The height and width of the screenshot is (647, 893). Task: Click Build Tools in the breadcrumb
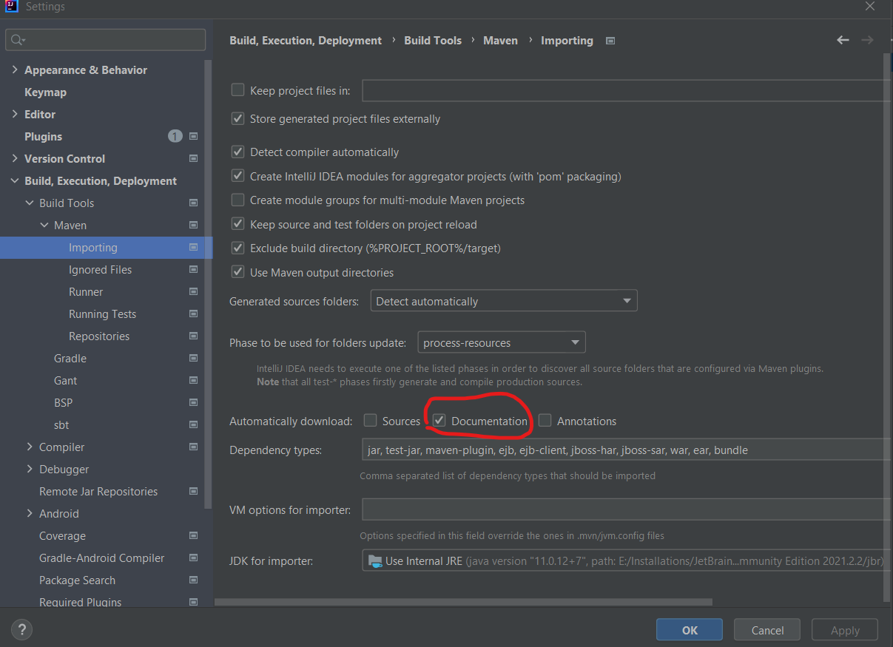point(433,41)
